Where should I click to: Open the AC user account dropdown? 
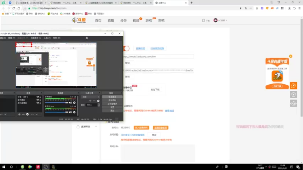click(x=220, y=20)
